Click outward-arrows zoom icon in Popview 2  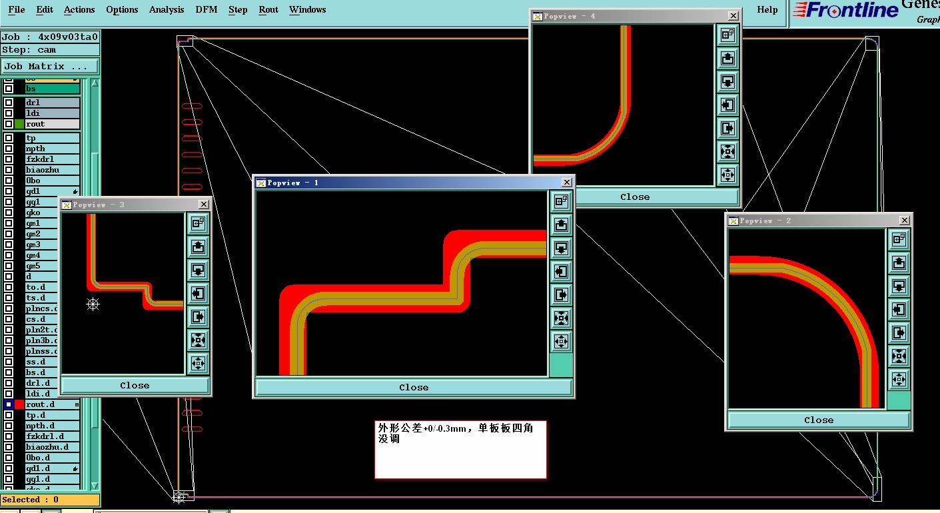click(899, 380)
